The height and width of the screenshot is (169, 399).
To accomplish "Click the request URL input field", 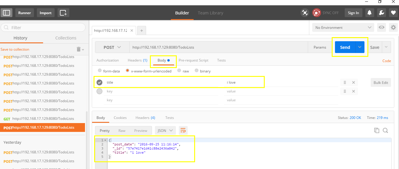I will point(218,47).
